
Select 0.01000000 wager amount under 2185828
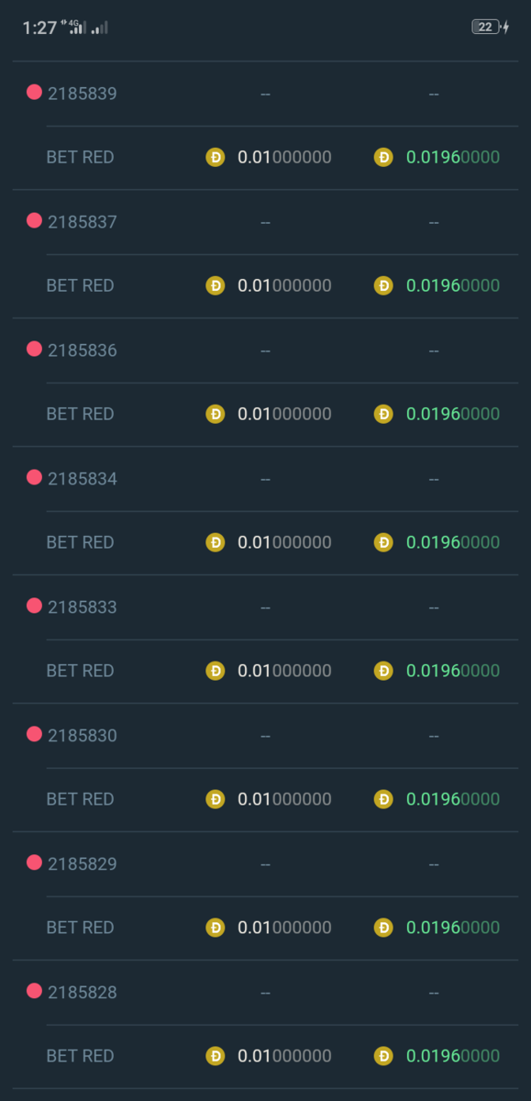284,1056
